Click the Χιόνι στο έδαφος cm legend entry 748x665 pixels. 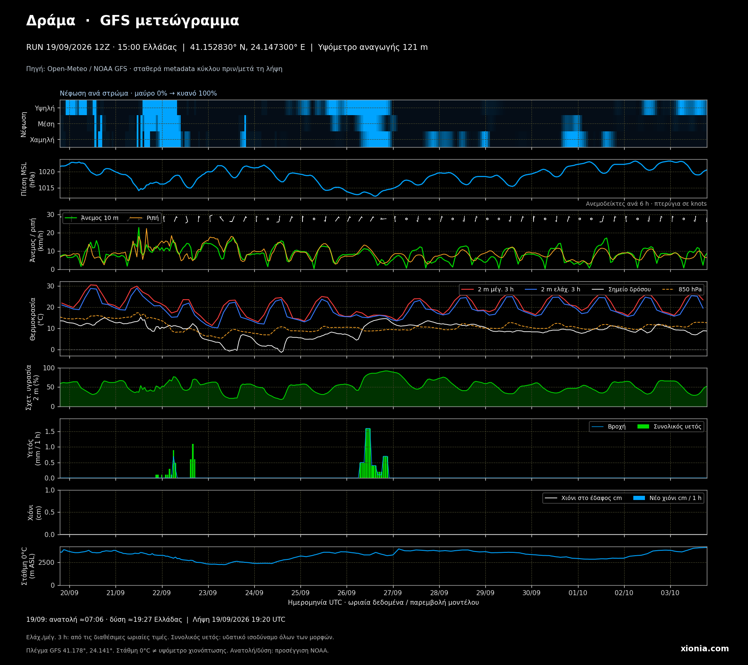[583, 498]
